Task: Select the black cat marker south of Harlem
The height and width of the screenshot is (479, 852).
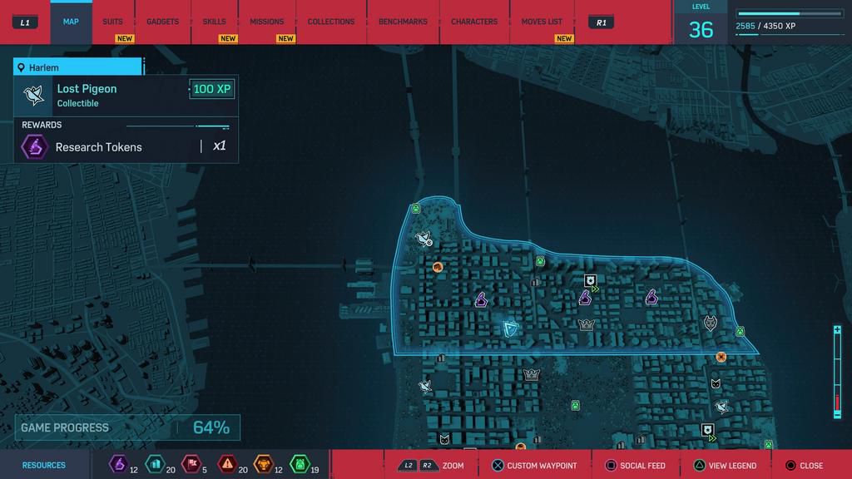Action: pyautogui.click(x=715, y=383)
